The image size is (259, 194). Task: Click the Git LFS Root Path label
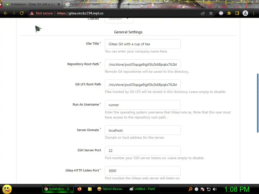coord(88,84)
